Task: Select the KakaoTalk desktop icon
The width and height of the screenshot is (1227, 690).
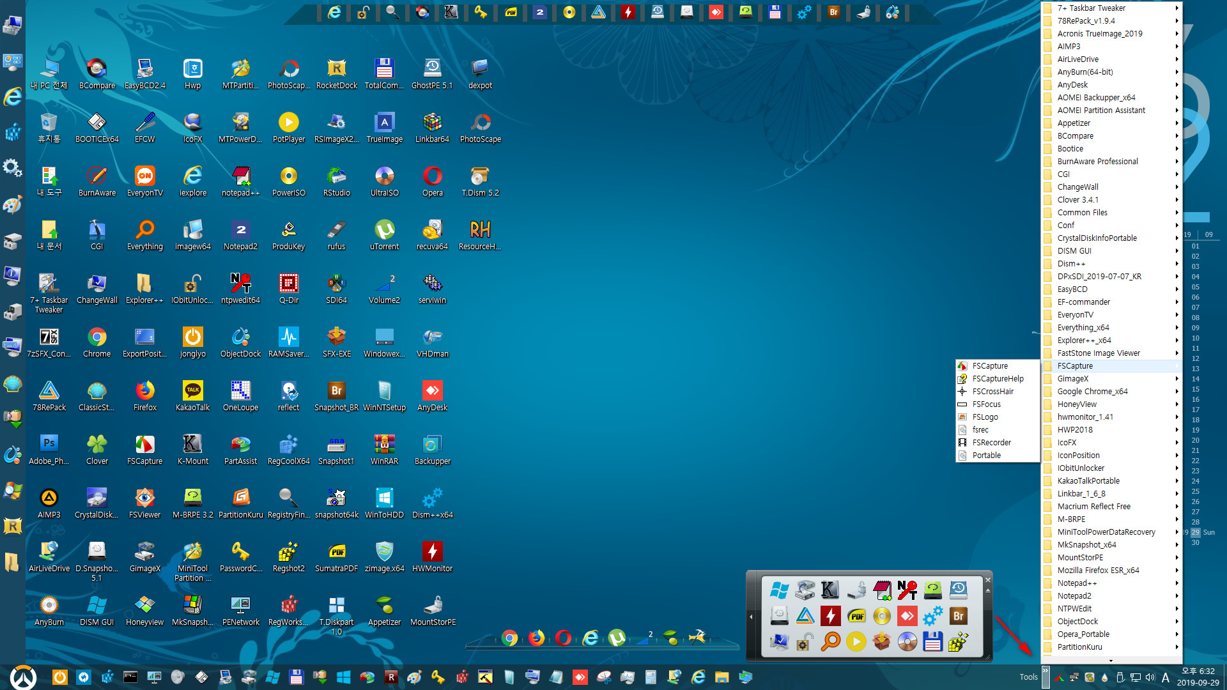Action: 193,395
